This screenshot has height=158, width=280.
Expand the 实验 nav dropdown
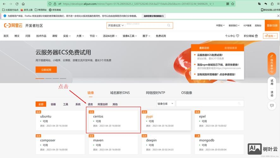[x=67, y=36]
